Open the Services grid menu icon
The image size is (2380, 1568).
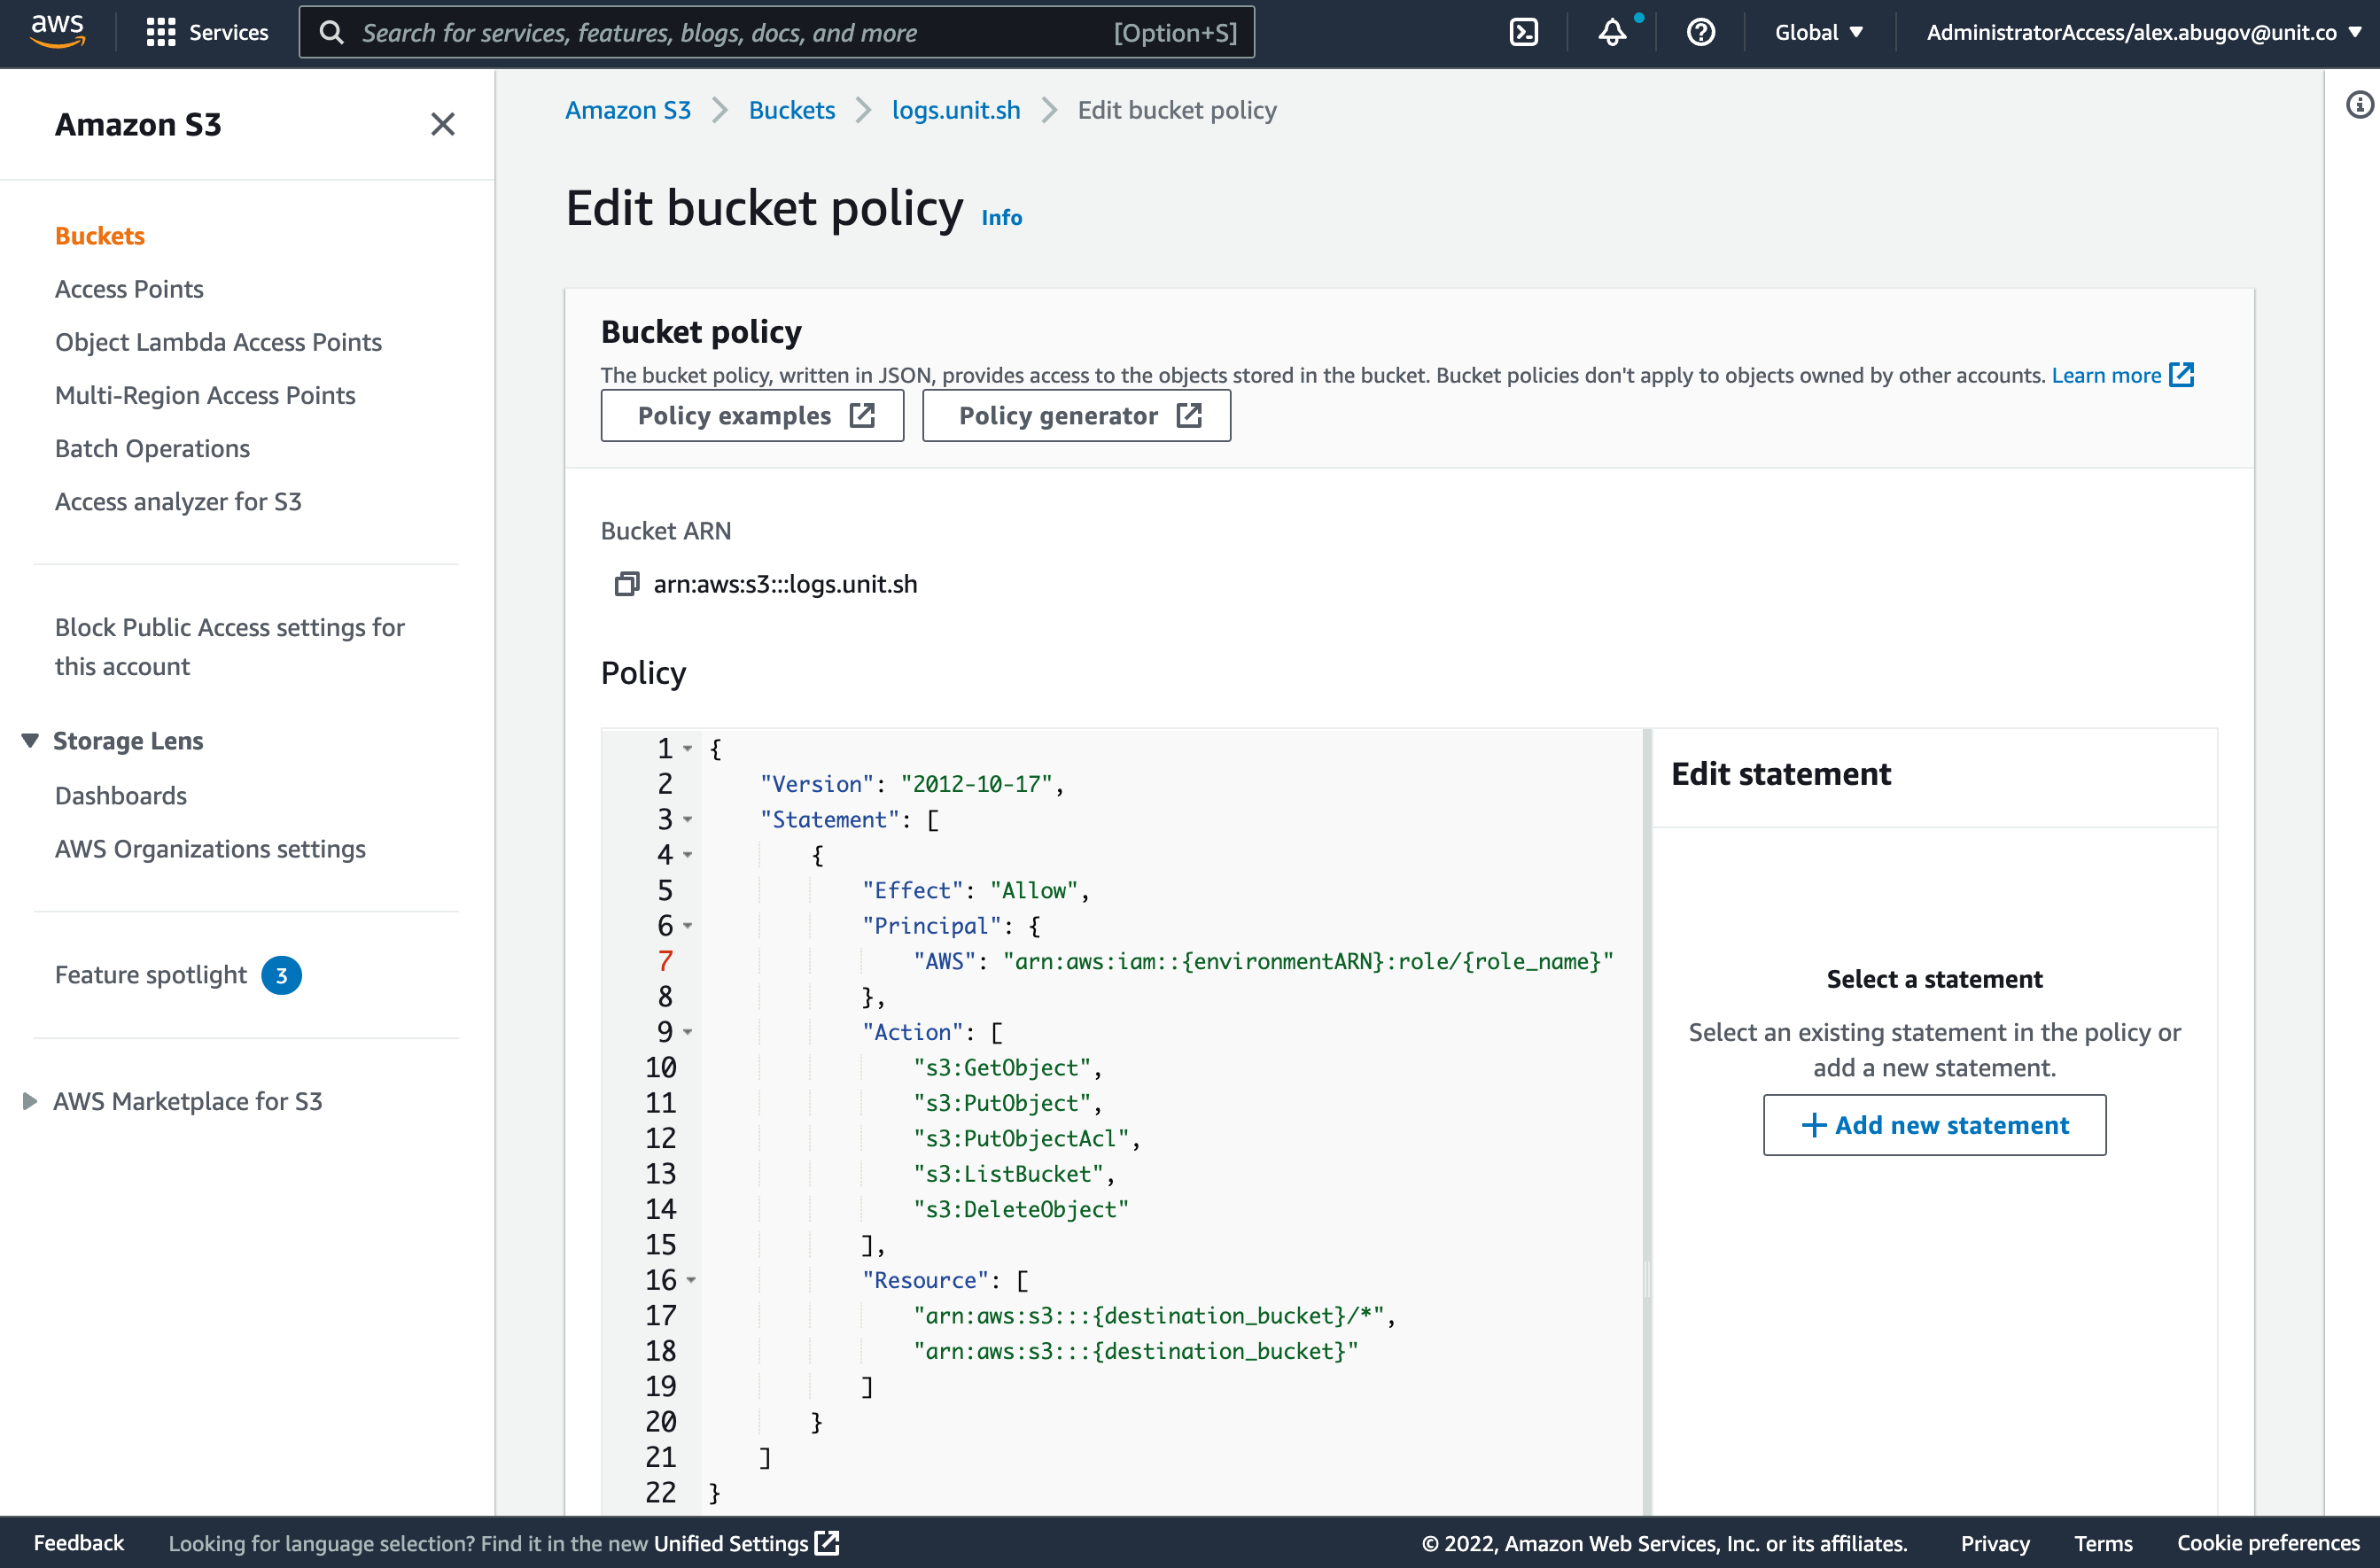160,32
